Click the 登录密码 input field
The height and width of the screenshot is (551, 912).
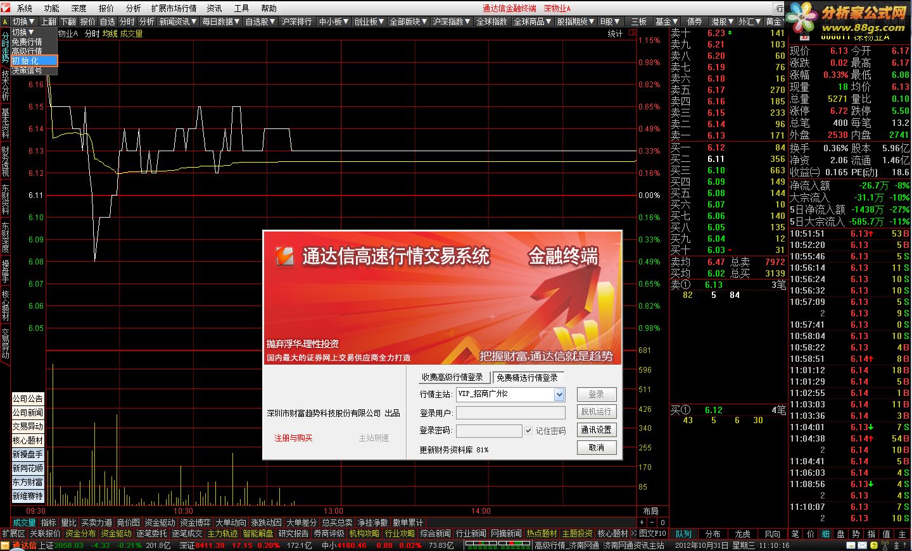point(489,430)
